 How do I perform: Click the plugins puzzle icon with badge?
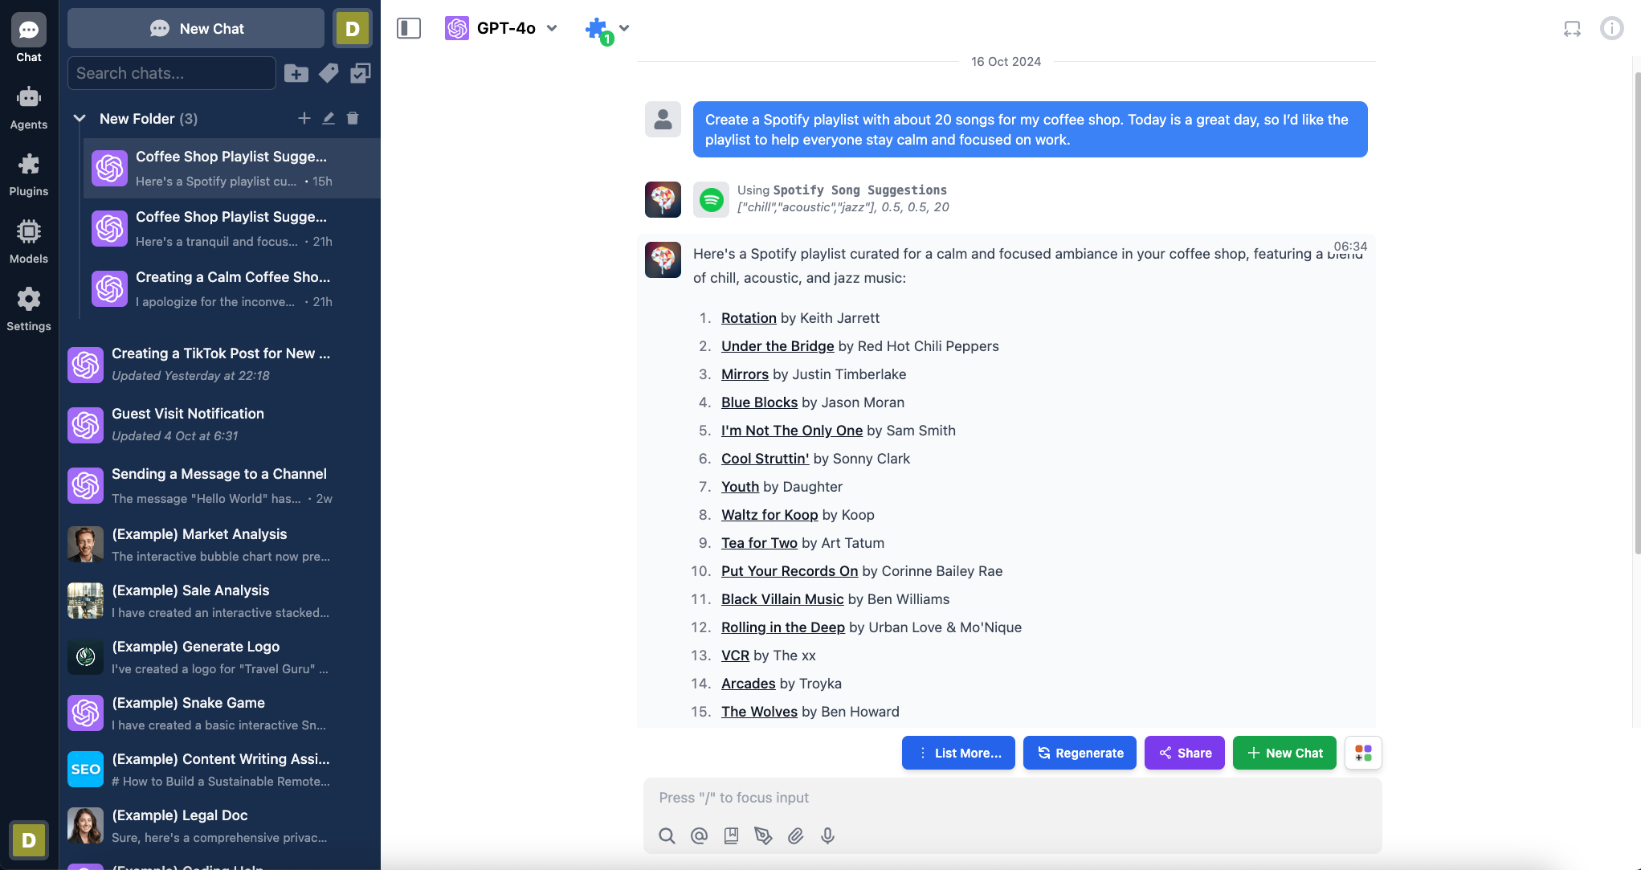598,31
